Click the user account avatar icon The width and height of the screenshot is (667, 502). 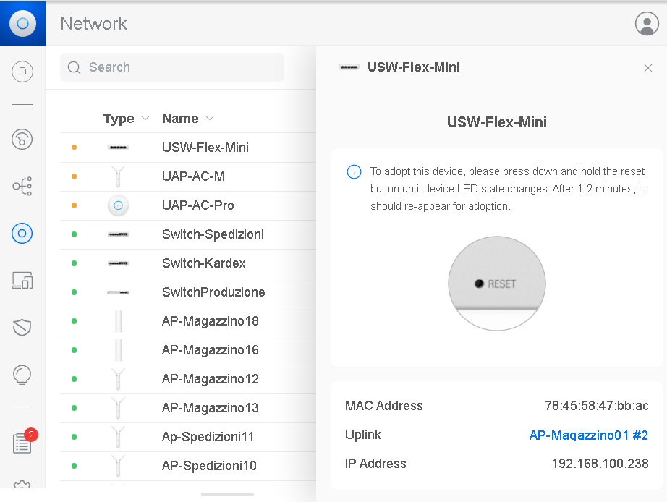(x=646, y=23)
